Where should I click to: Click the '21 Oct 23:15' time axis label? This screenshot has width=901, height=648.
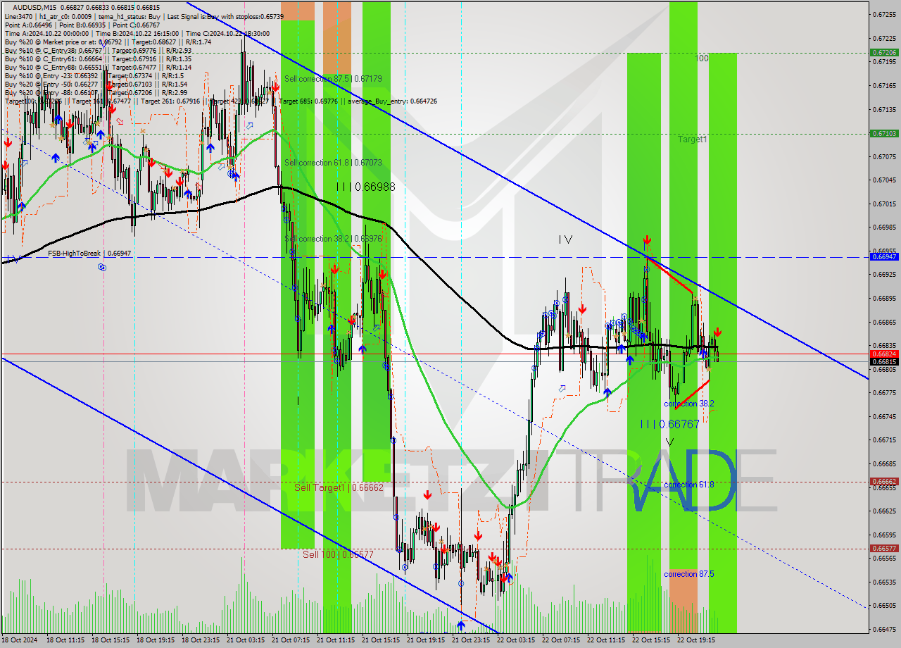click(470, 640)
